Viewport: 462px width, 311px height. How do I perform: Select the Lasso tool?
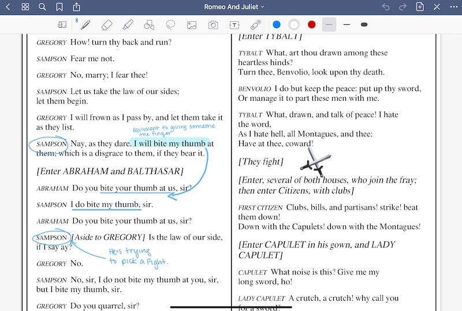pos(170,25)
